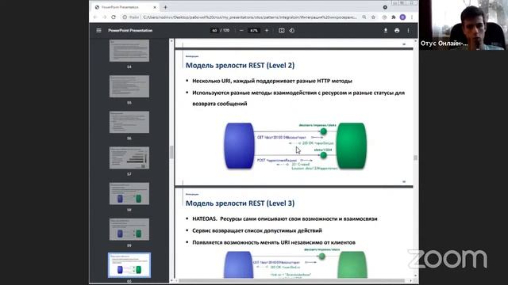
Task: Click the fit to page icon
Action: pos(282,30)
